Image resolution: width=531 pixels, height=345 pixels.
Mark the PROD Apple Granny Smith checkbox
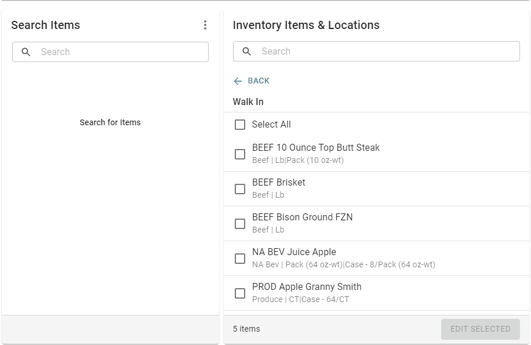240,293
